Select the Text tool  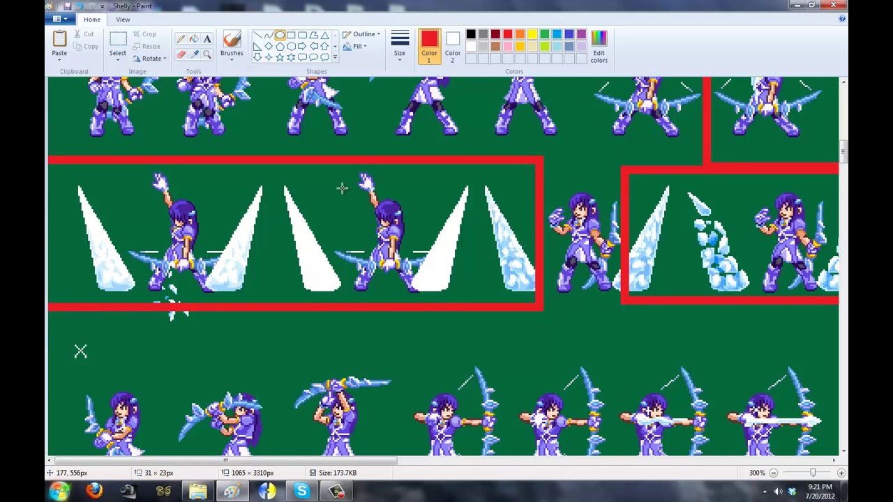(x=207, y=40)
